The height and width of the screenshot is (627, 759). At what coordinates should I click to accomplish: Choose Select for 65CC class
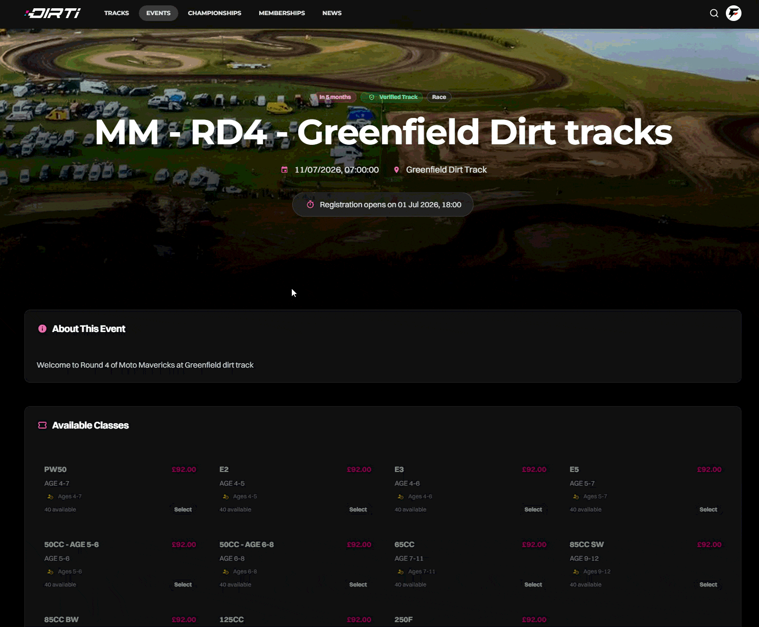[533, 585]
